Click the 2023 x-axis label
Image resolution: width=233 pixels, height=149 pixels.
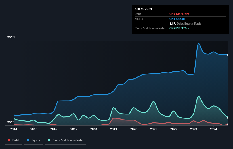194,129
